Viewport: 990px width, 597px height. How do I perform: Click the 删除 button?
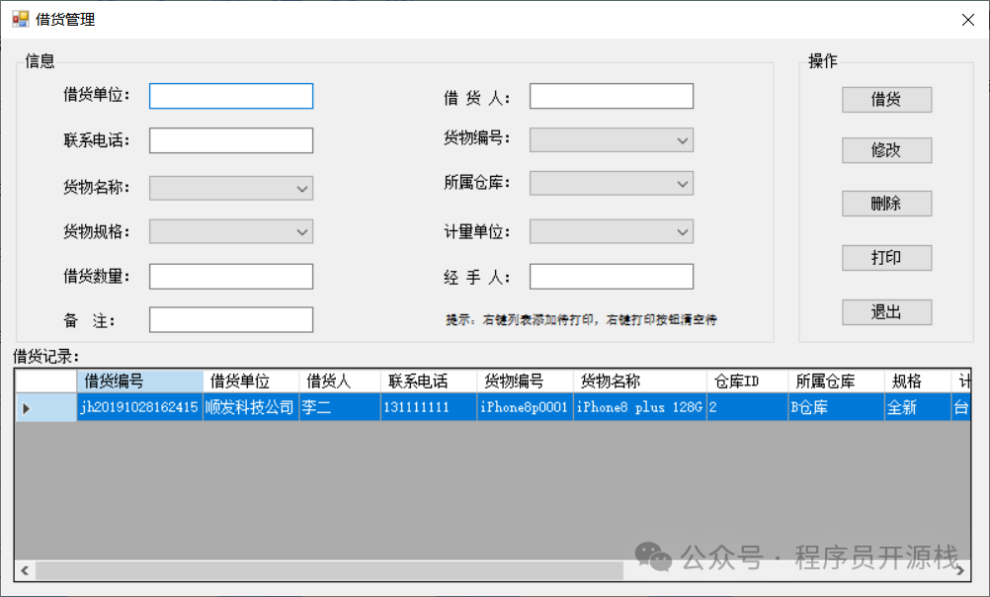pos(886,204)
